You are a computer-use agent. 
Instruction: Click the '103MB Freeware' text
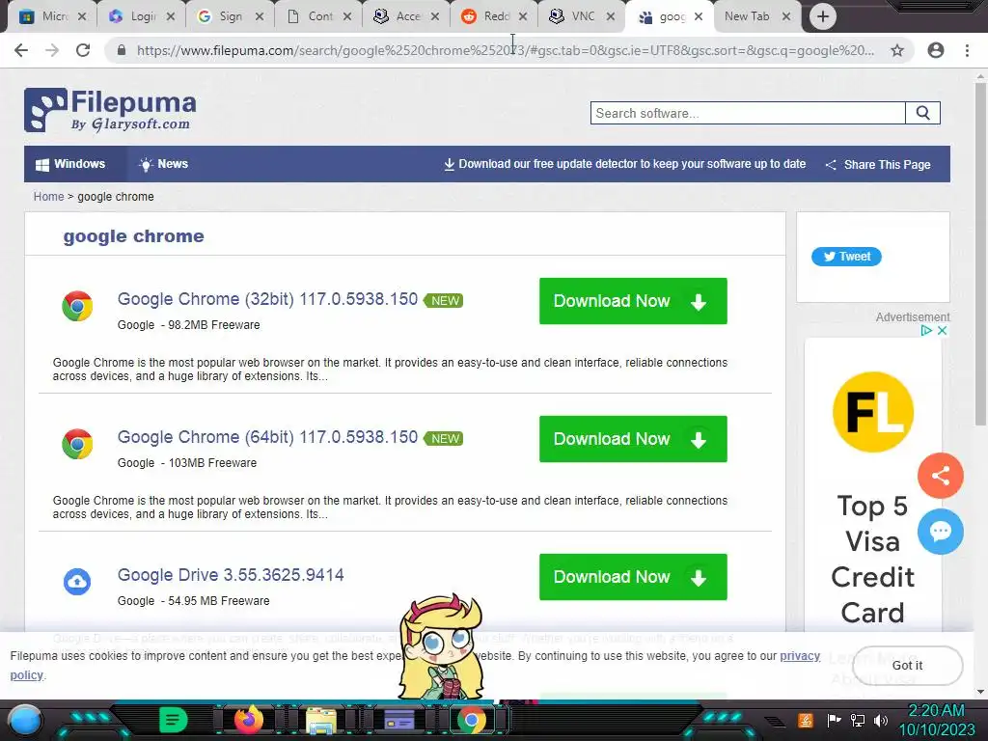212,463
